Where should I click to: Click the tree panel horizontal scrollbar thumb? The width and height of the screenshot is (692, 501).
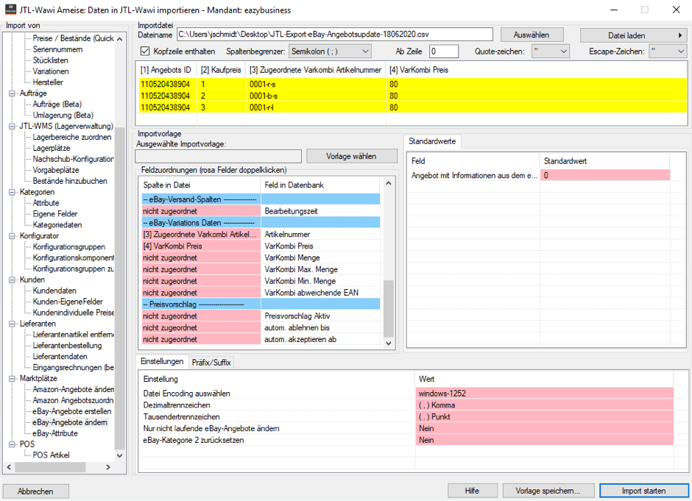[50, 467]
